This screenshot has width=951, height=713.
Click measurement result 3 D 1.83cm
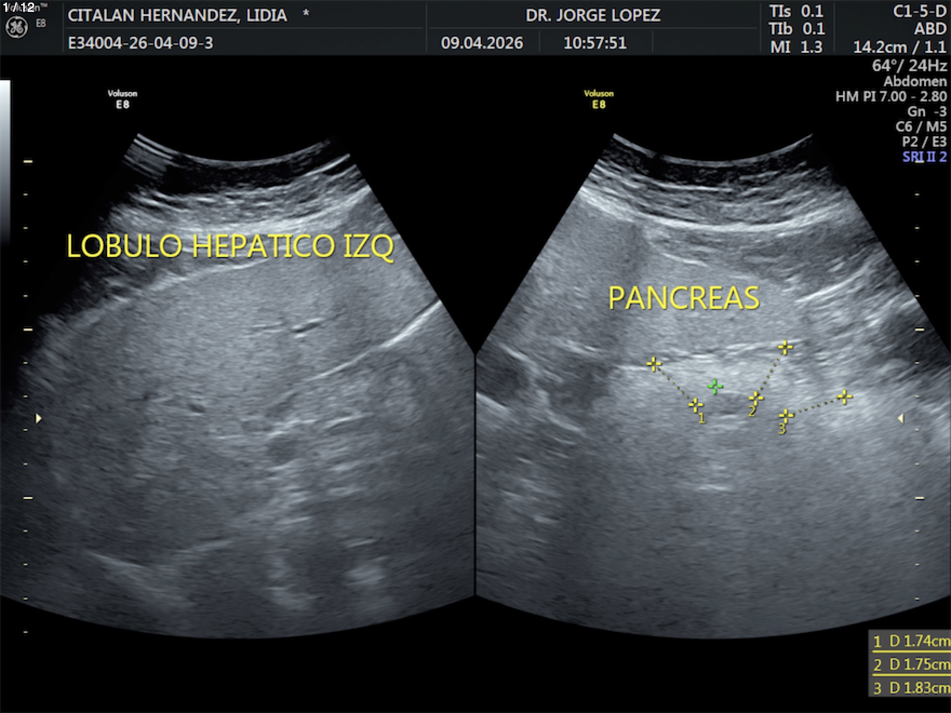click(x=910, y=688)
